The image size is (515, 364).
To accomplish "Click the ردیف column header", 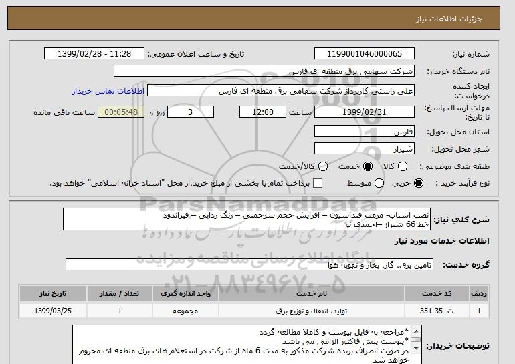I will [x=479, y=293].
